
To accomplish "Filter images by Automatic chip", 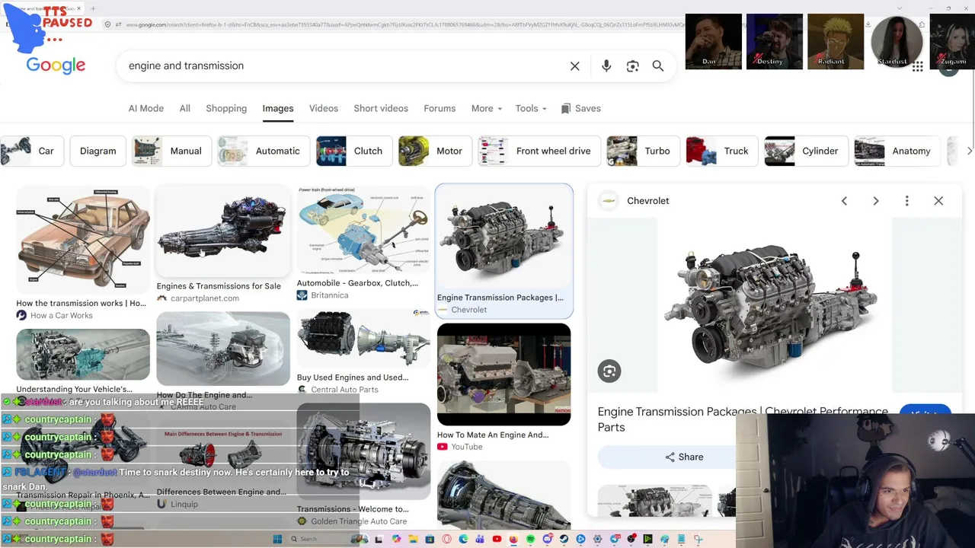I will (x=264, y=151).
